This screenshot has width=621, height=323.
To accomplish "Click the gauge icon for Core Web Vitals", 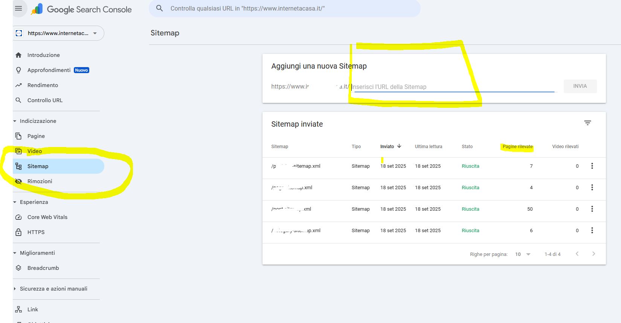I will coord(18,217).
